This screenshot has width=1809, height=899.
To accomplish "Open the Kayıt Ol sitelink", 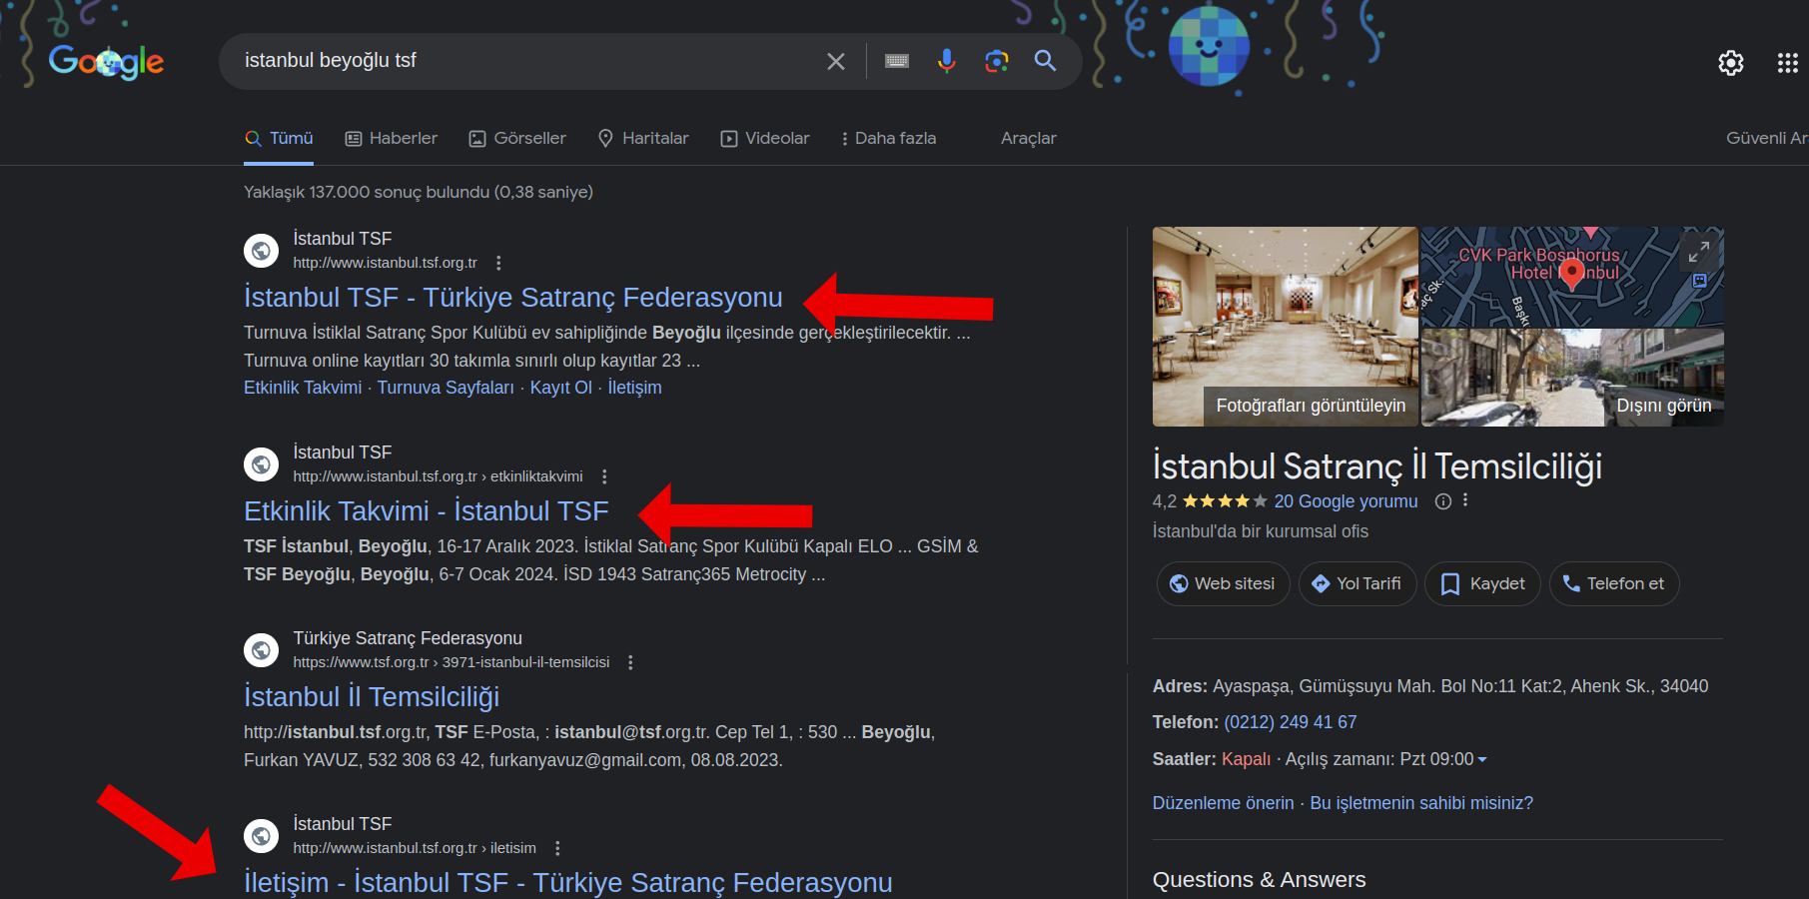I will tap(560, 388).
